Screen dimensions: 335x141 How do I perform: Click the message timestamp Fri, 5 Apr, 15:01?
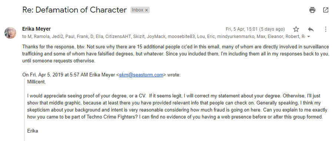click(x=255, y=29)
